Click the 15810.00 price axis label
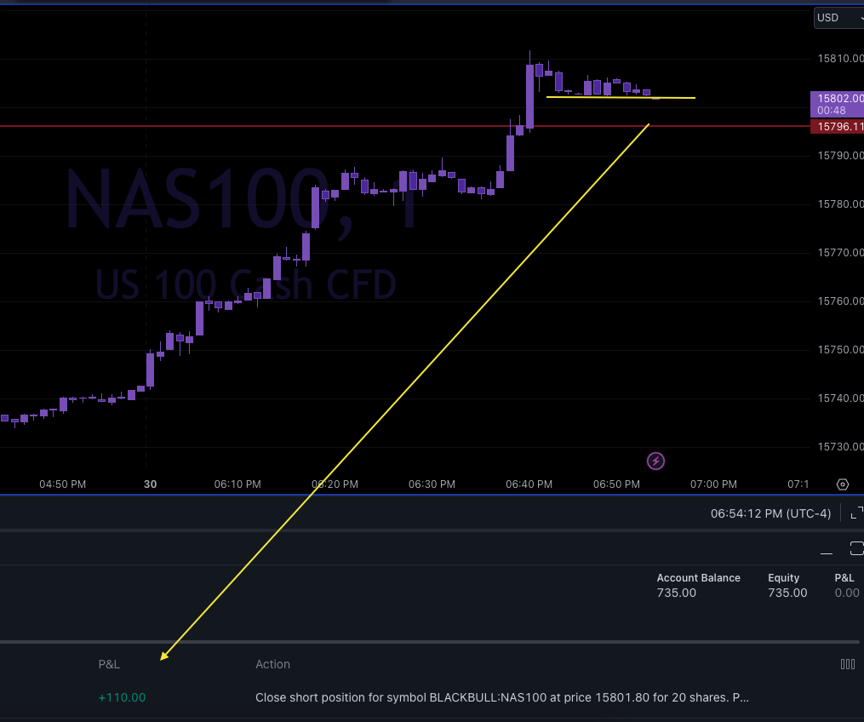Image resolution: width=864 pixels, height=722 pixels. (840, 59)
